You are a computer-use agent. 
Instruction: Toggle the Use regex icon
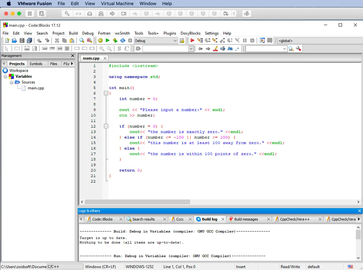[237, 48]
